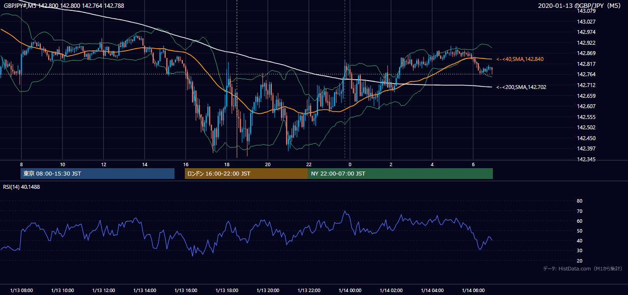Image resolution: width=628 pixels, height=295 pixels.
Task: Click hour label 8 under price chart
Action: [21, 164]
